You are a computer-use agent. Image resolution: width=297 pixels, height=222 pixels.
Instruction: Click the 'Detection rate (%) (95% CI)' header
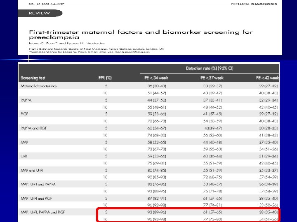click(210, 68)
